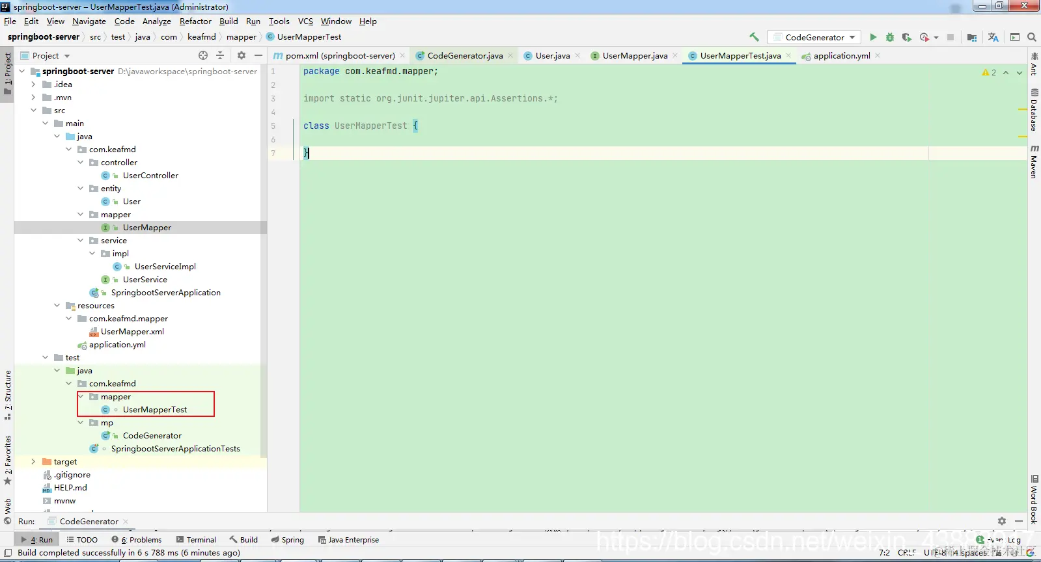The width and height of the screenshot is (1041, 562).
Task: Open Search Everywhere magnifier icon
Action: [1032, 37]
